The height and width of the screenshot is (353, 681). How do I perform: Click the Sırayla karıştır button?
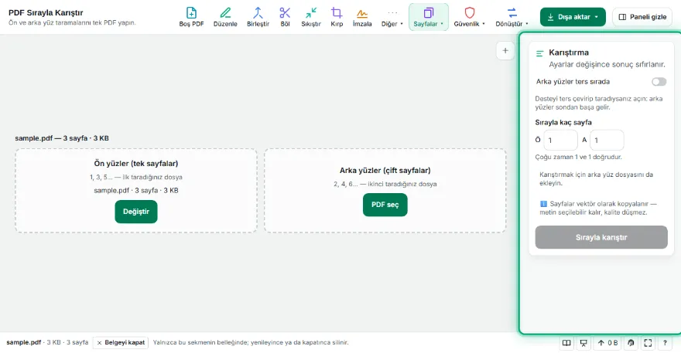pos(601,237)
